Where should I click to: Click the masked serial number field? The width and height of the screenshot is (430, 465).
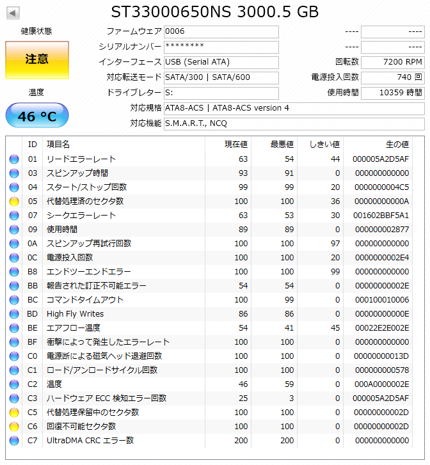click(x=221, y=47)
